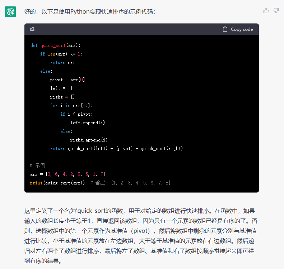Image resolution: width=284 pixels, height=269 pixels.
Task: Click the explanation line starting '输入的数组长度小于等于1'
Action: coord(141,221)
